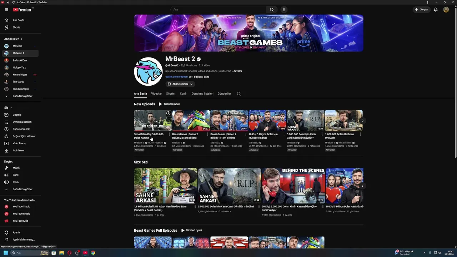Screen dimensions: 457x257
Task: Click the YouTube search input field
Action: click(218, 10)
